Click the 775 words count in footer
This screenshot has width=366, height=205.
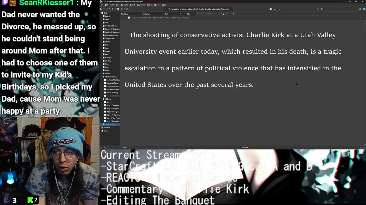[244, 147]
